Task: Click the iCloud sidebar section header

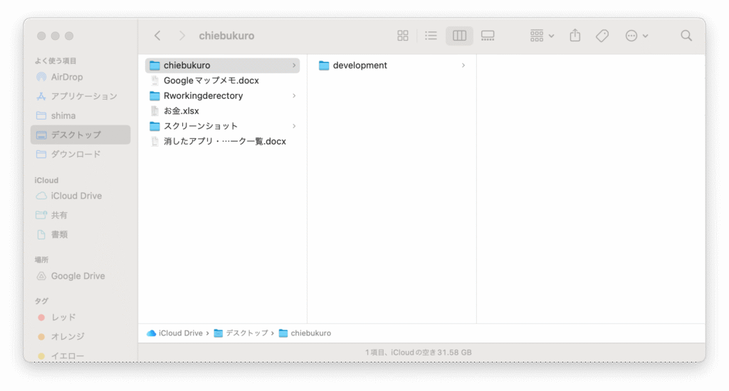Action: pos(46,180)
